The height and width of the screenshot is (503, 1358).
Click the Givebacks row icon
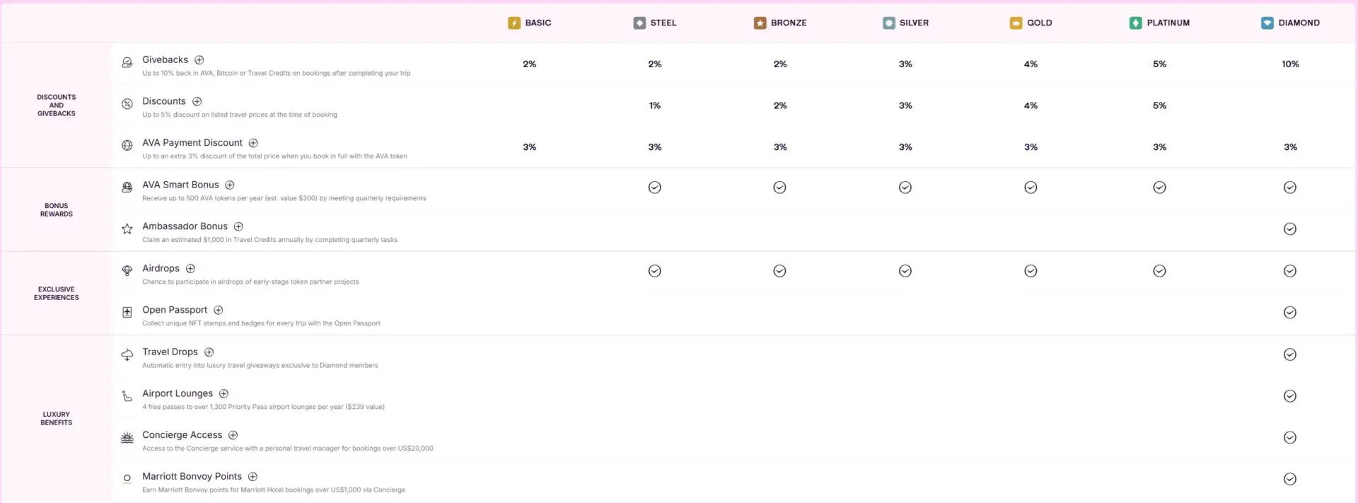click(x=127, y=62)
